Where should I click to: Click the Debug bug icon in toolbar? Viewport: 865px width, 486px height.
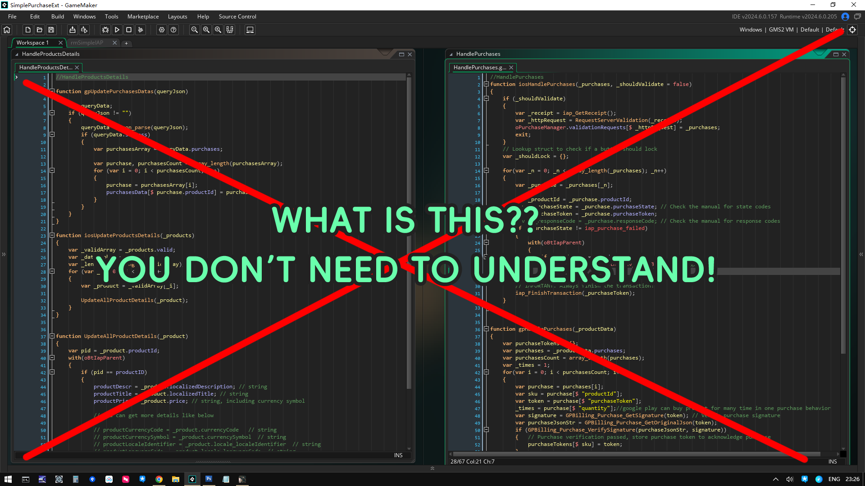105,30
